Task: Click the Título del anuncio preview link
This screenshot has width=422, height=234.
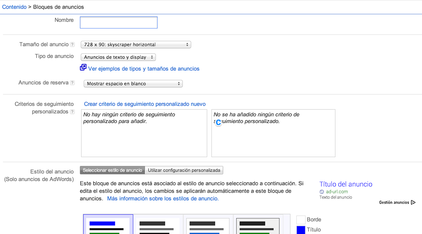Action: point(346,184)
